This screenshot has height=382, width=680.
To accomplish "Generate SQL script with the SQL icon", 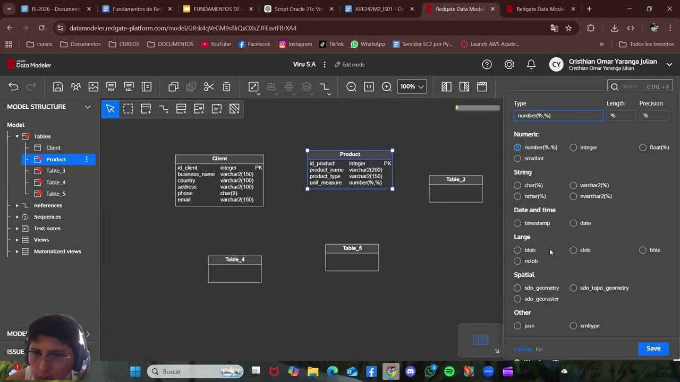I will 129,86.
